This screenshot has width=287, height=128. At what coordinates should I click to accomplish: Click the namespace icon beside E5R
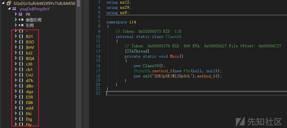(21, 97)
